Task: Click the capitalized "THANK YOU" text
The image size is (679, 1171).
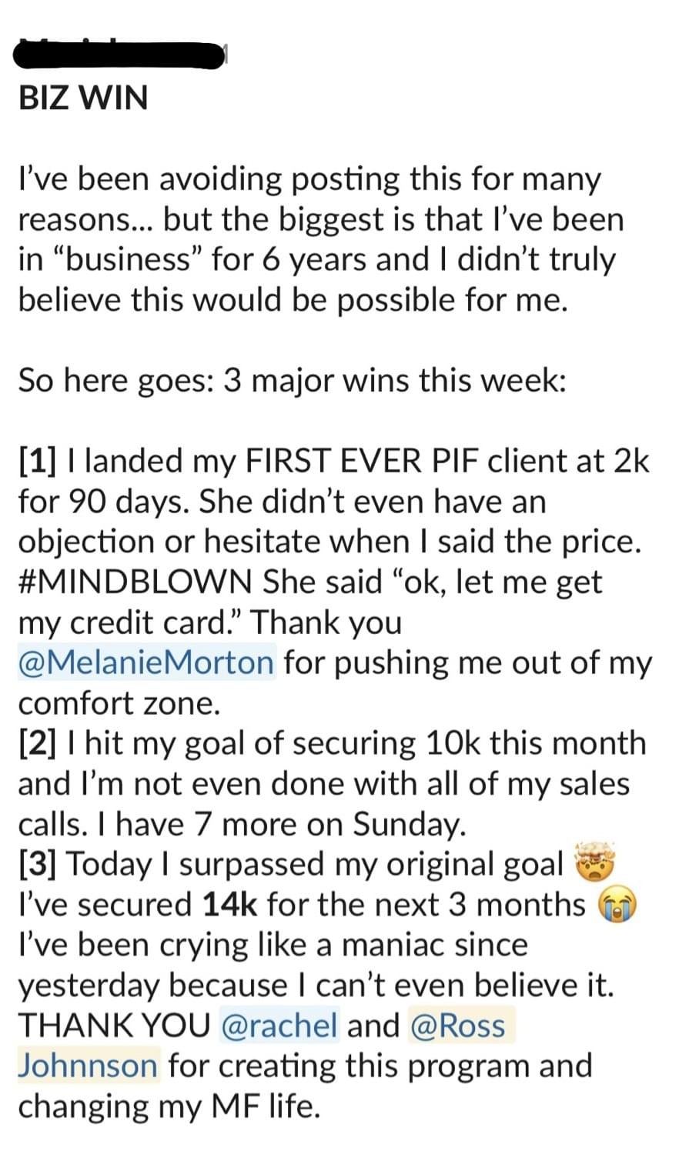Action: coord(114,1026)
